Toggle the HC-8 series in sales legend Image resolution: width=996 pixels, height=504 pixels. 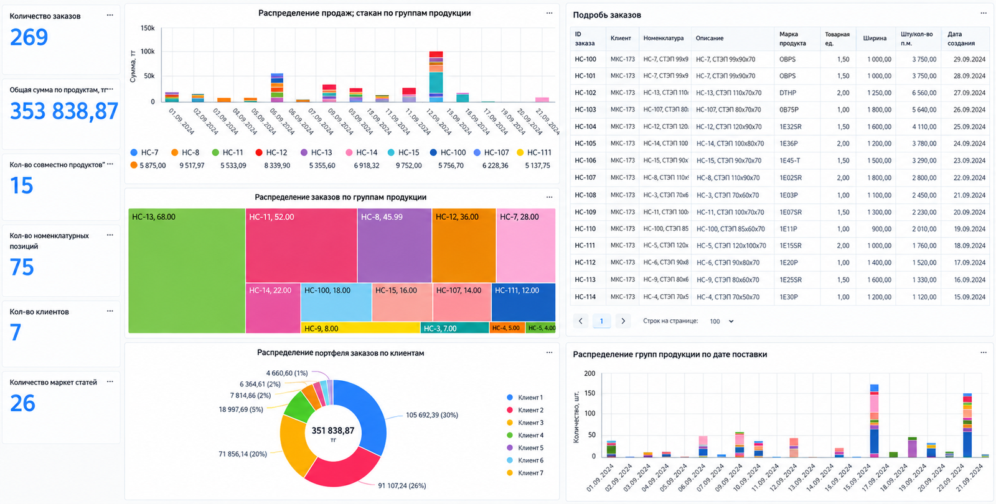click(x=186, y=152)
